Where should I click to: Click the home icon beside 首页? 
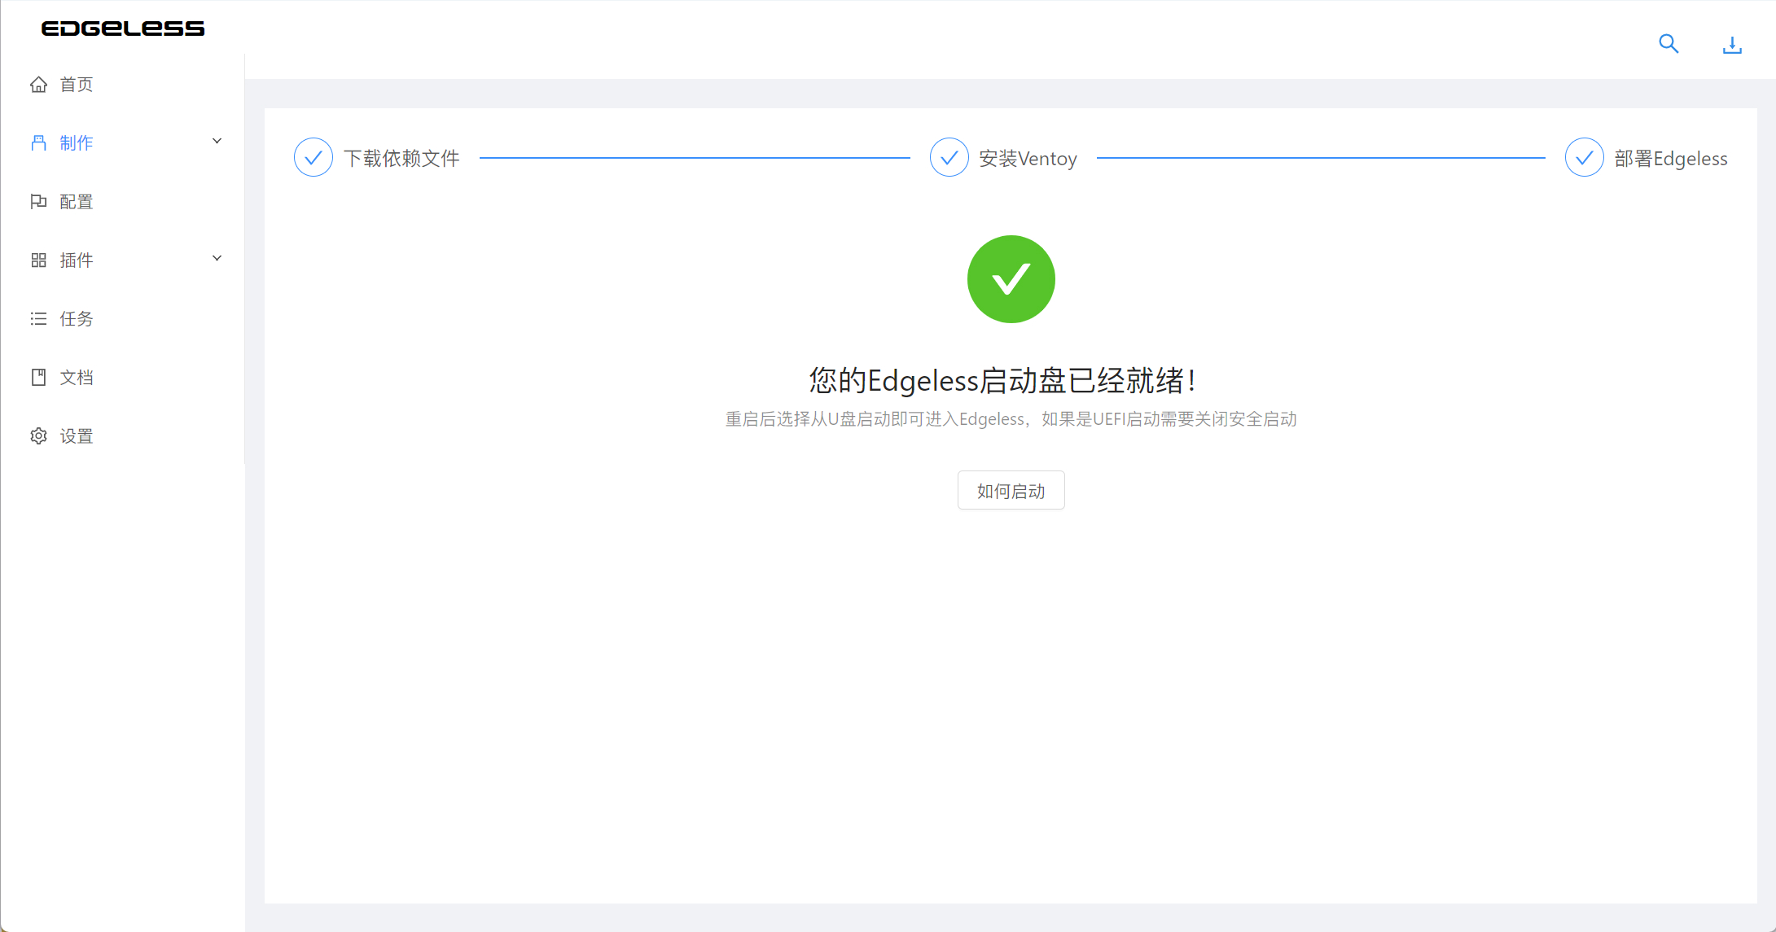(38, 85)
